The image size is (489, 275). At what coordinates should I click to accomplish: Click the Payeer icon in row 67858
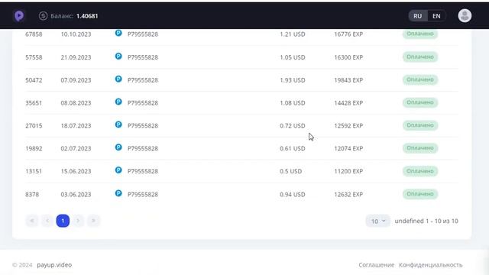click(118, 33)
